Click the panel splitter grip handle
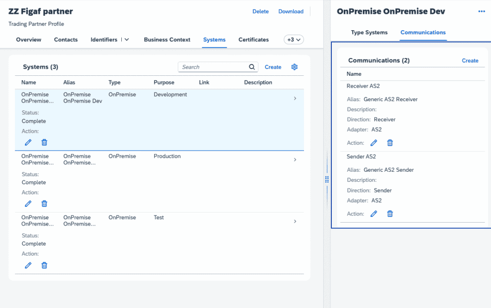The height and width of the screenshot is (308, 491). 327,179
